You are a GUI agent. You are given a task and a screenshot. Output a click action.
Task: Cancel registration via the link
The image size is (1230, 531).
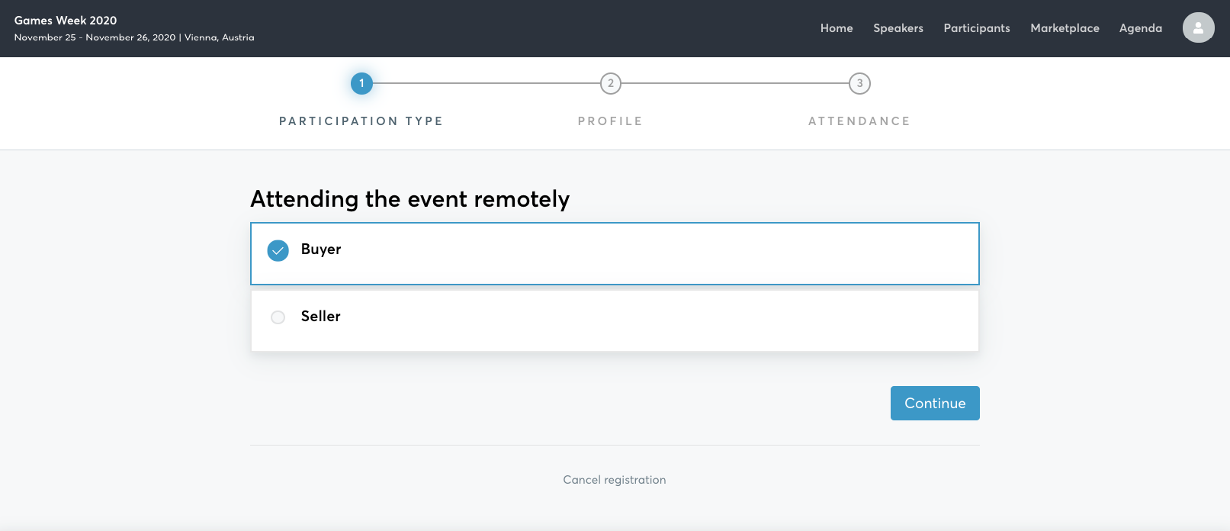coord(615,480)
